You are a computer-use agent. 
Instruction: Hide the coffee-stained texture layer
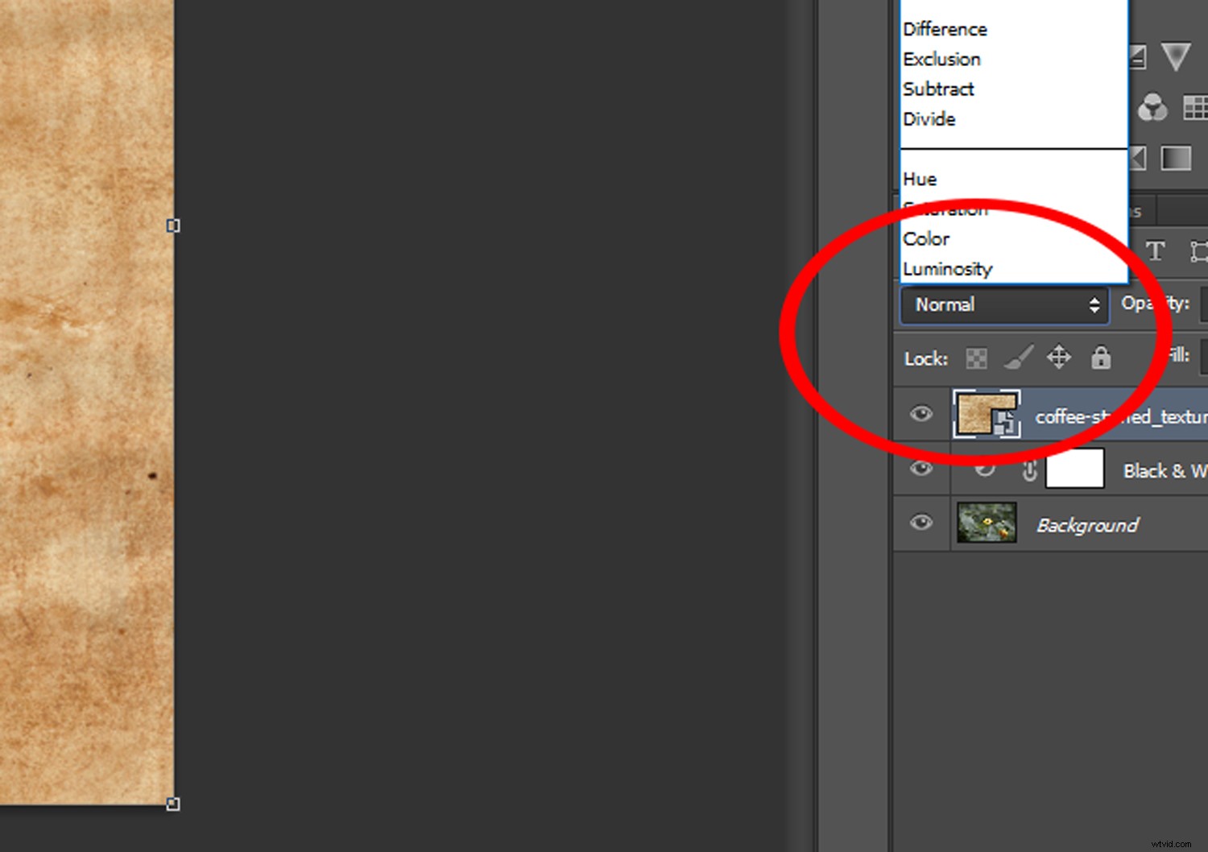pos(920,413)
